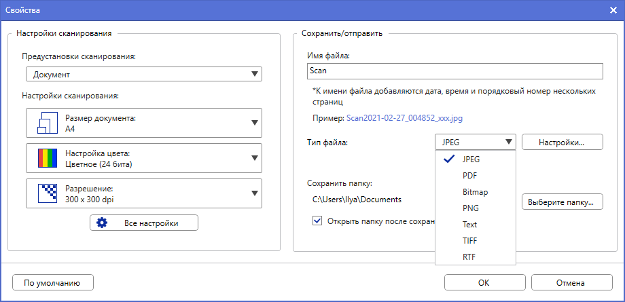Open file type Настройки button
Viewport: 625px width, 302px height.
coord(562,142)
